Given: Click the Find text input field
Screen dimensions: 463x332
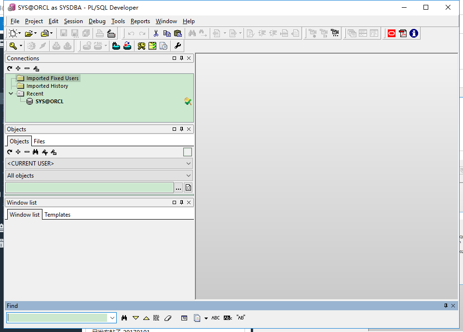Looking at the screenshot, I should point(57,318).
